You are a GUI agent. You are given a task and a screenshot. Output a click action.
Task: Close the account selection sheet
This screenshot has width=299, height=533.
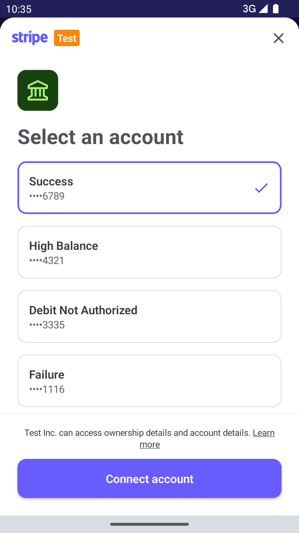coord(279,38)
